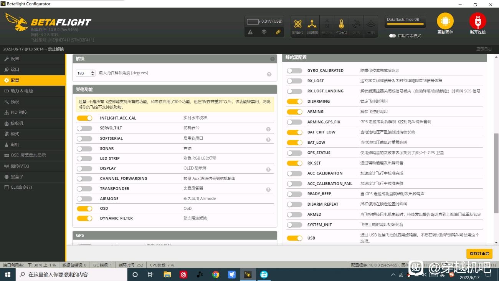Viewport: 499px width, 281px height.
Task: Open Task View on the taskbar
Action: coord(151,274)
